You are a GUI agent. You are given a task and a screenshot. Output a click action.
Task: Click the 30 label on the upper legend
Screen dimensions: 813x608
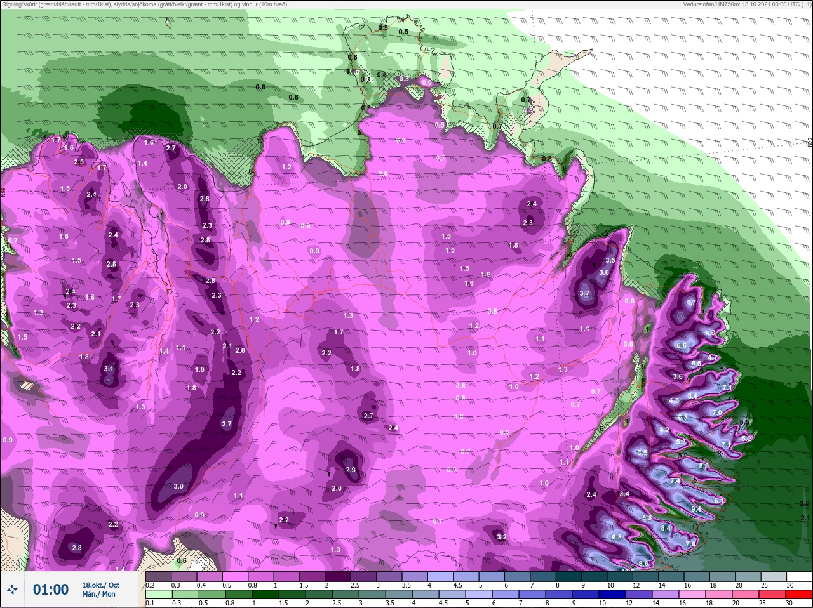[790, 585]
